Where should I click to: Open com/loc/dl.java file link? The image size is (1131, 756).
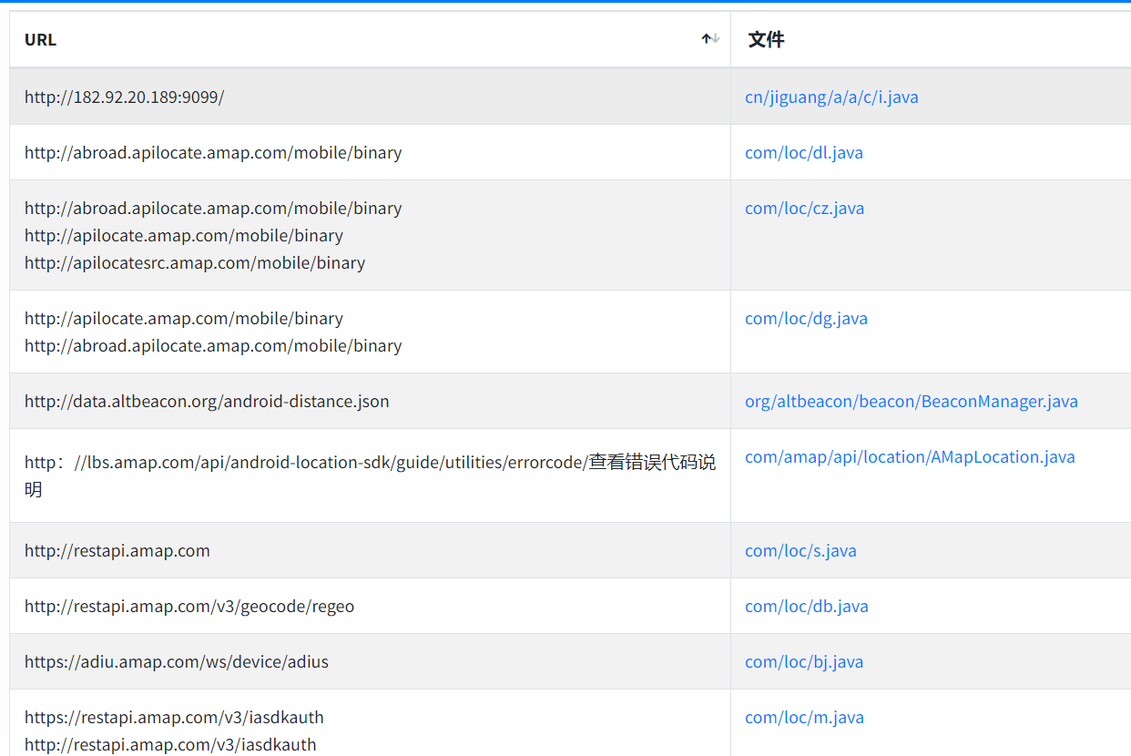804,152
